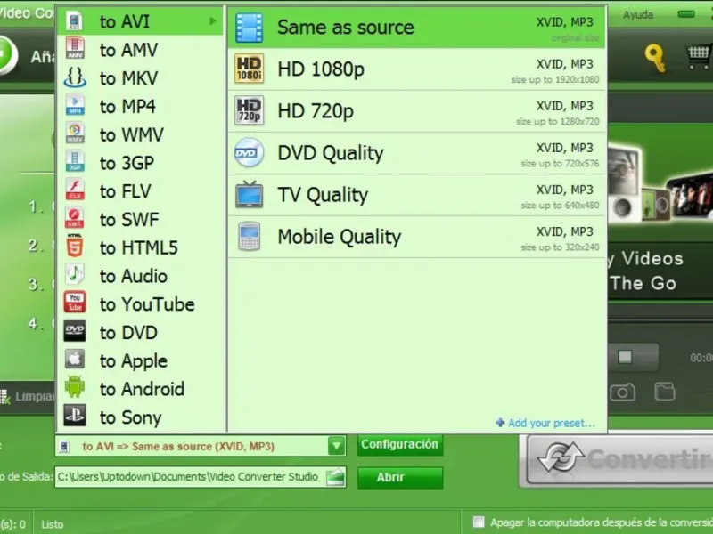Choose the 'to WMV' option
Screen dimensions: 713x534
140,134
